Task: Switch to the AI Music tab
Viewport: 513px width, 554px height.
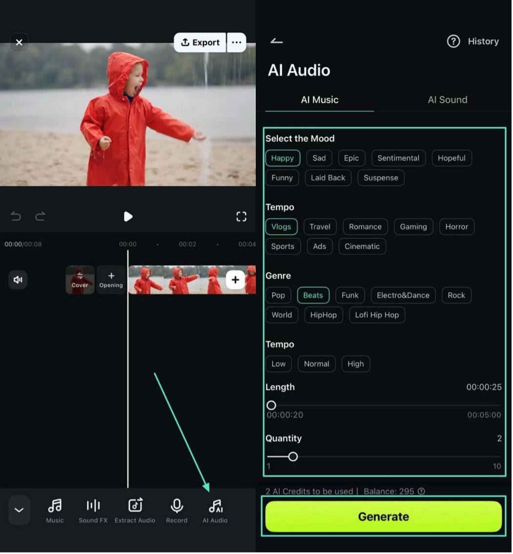Action: [320, 100]
